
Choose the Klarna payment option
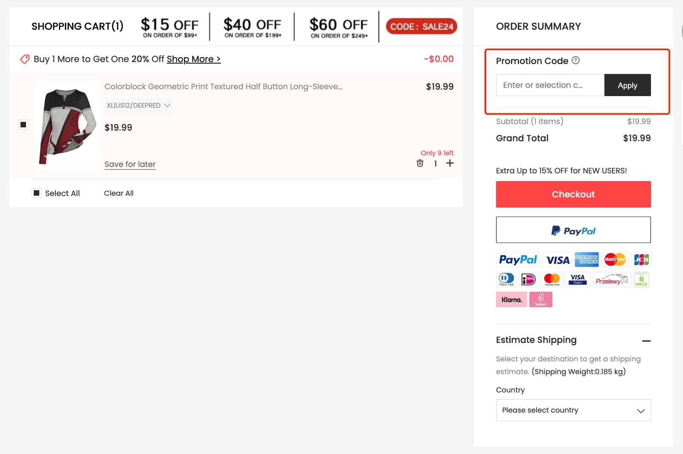point(511,299)
